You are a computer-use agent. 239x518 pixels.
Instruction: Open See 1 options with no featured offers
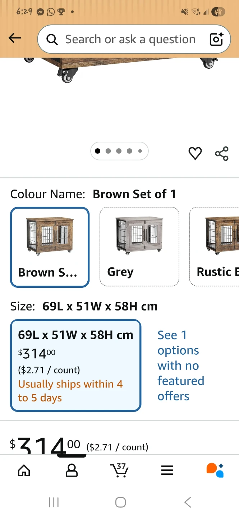180,365
